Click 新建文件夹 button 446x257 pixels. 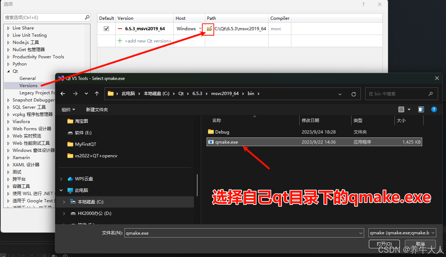pyautogui.click(x=97, y=109)
